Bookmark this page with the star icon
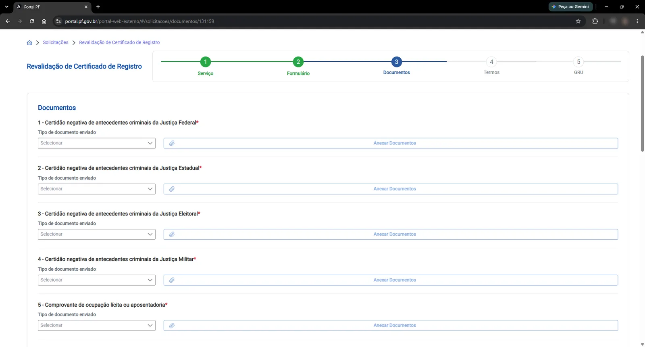Screen dimensions: 645x347 pyautogui.click(x=578, y=21)
